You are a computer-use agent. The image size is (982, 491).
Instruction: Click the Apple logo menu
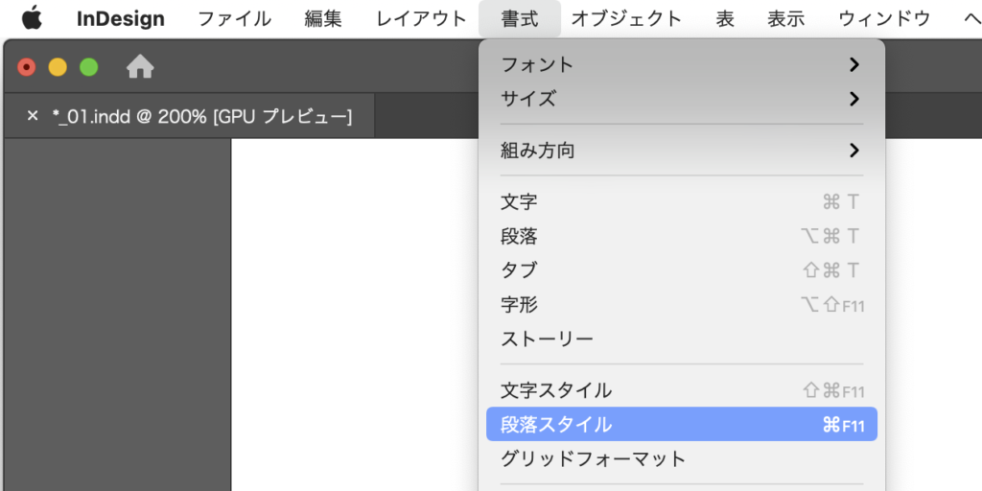(32, 18)
